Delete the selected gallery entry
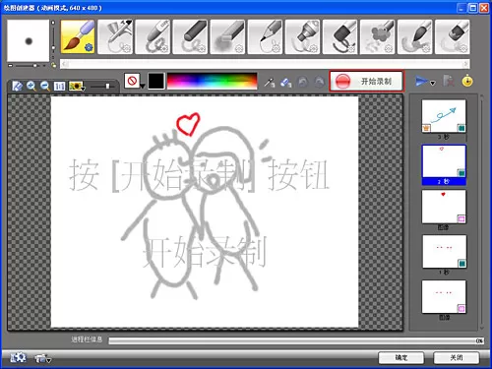Image resolution: width=492 pixels, height=369 pixels. tap(449, 82)
